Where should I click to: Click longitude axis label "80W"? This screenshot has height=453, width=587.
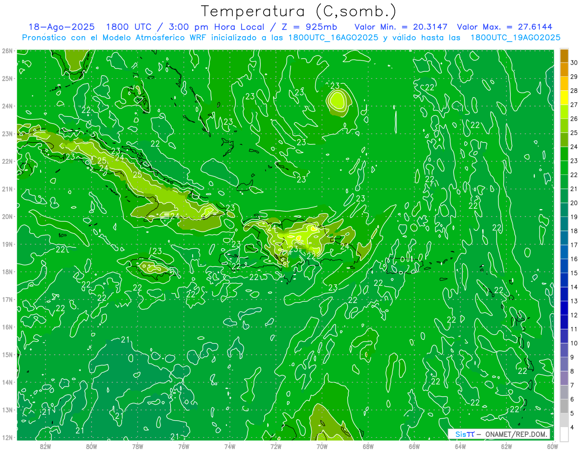pyautogui.click(x=91, y=446)
